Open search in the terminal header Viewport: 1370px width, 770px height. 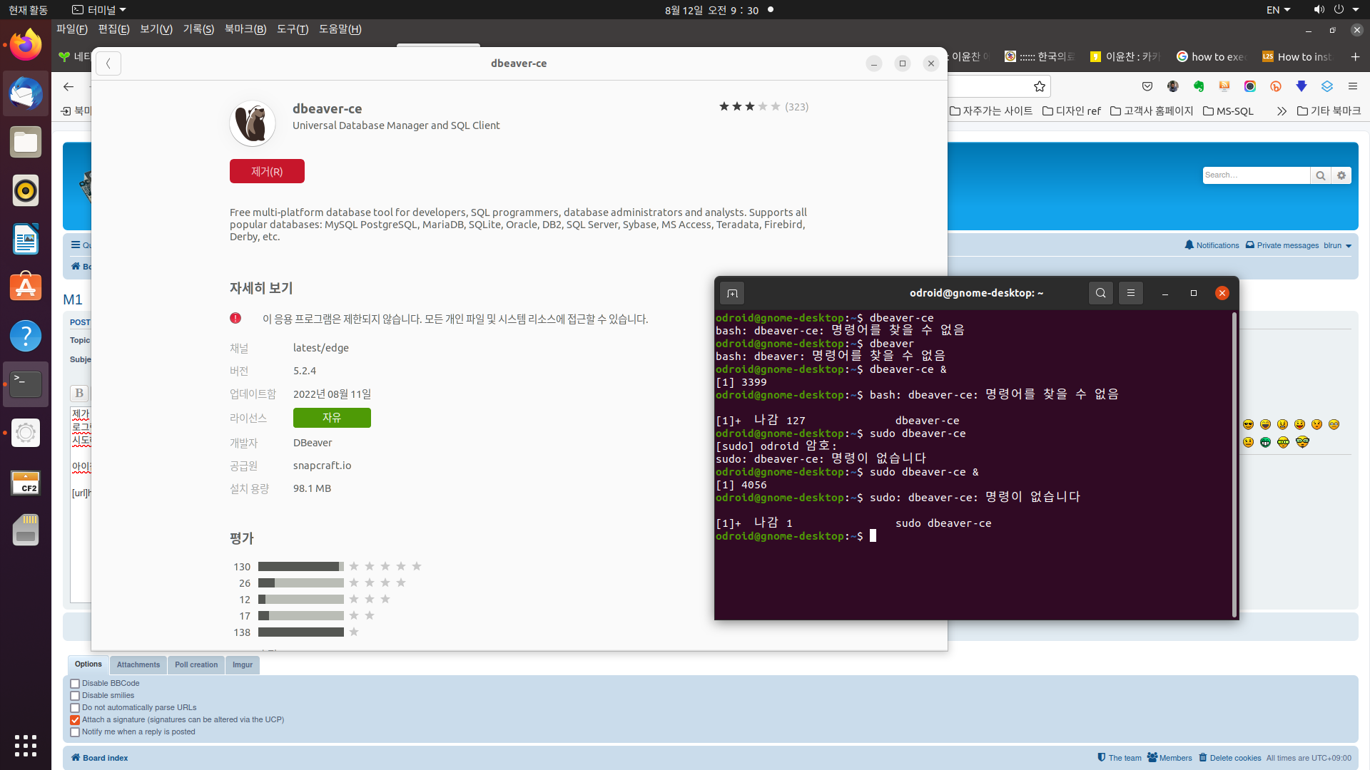click(1101, 293)
